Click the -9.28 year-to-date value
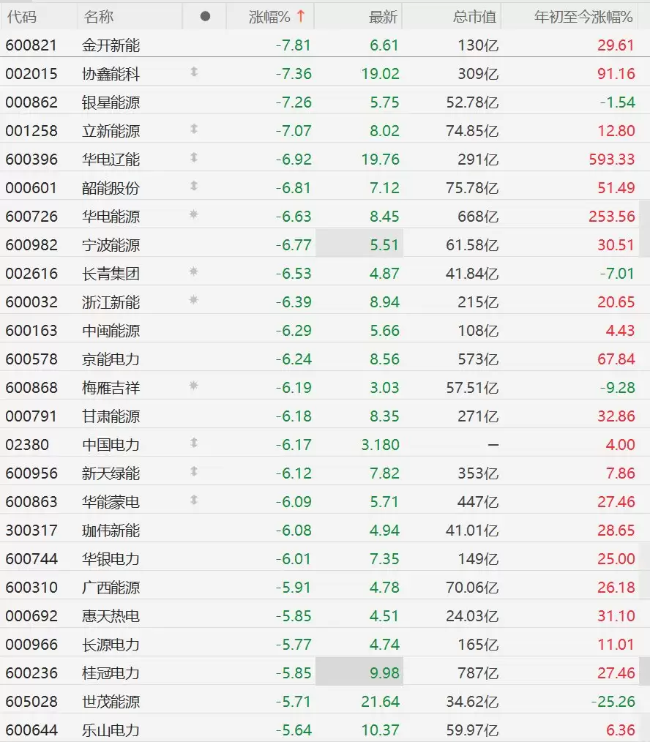The width and height of the screenshot is (650, 742). [617, 388]
